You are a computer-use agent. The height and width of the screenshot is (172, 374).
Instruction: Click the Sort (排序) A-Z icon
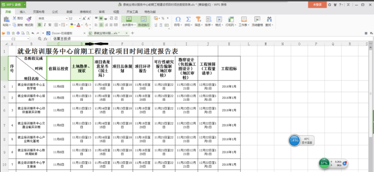[x=209, y=19]
